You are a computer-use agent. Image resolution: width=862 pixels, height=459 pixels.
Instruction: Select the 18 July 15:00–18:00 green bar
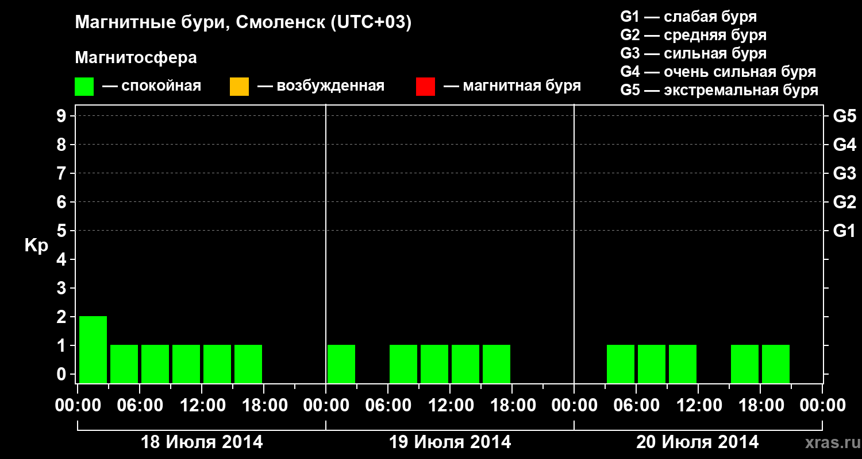tap(248, 364)
